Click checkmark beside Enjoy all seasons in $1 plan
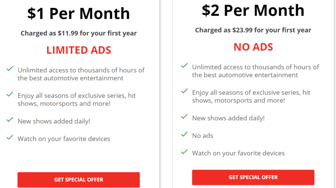336x188 pixels. (x=10, y=94)
